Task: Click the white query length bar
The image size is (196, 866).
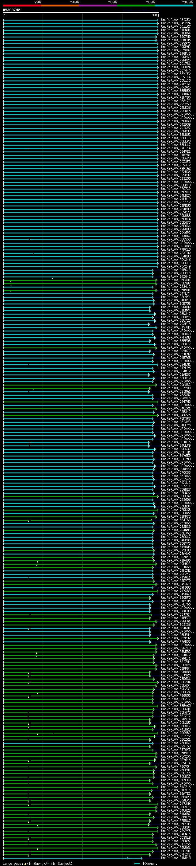Action: pos(81,13)
